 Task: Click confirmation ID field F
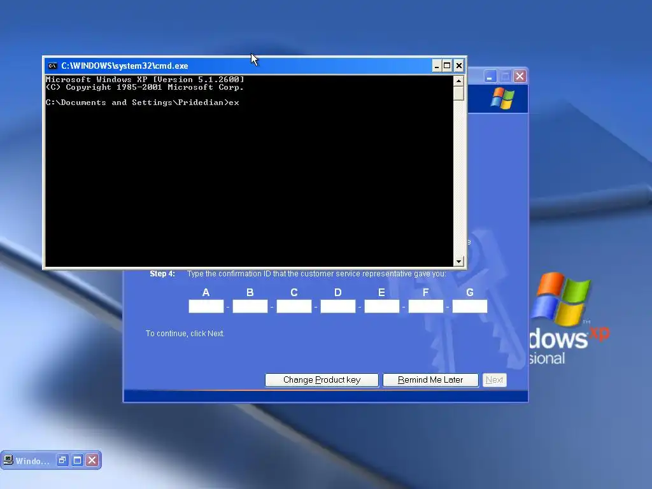(x=426, y=306)
